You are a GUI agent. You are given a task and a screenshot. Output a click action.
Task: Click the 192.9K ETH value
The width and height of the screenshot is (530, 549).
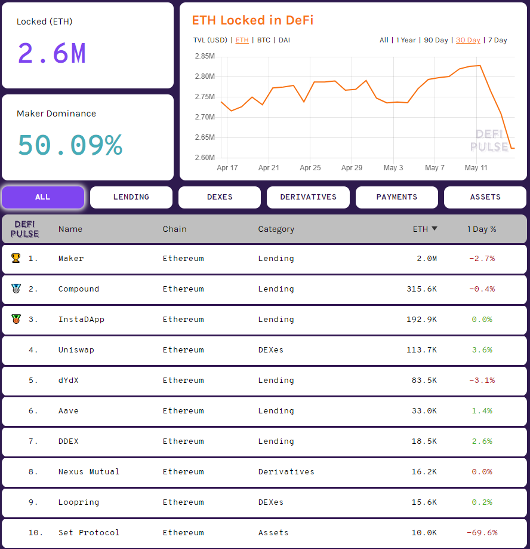[x=421, y=320]
